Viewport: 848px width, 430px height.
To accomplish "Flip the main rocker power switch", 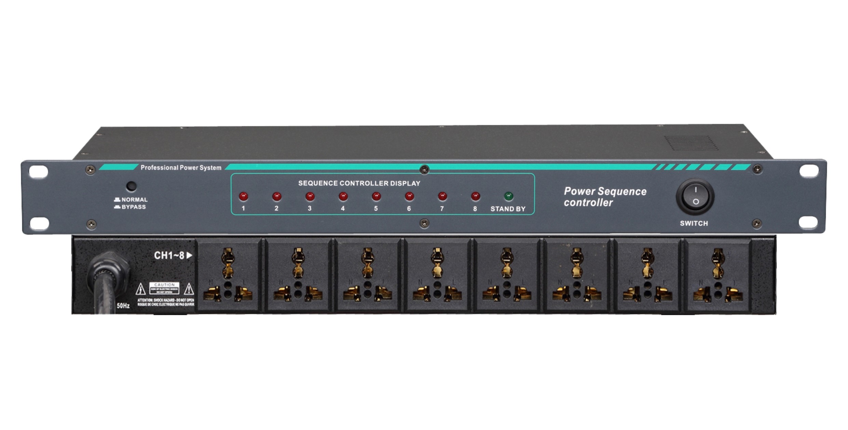I will 695,196.
